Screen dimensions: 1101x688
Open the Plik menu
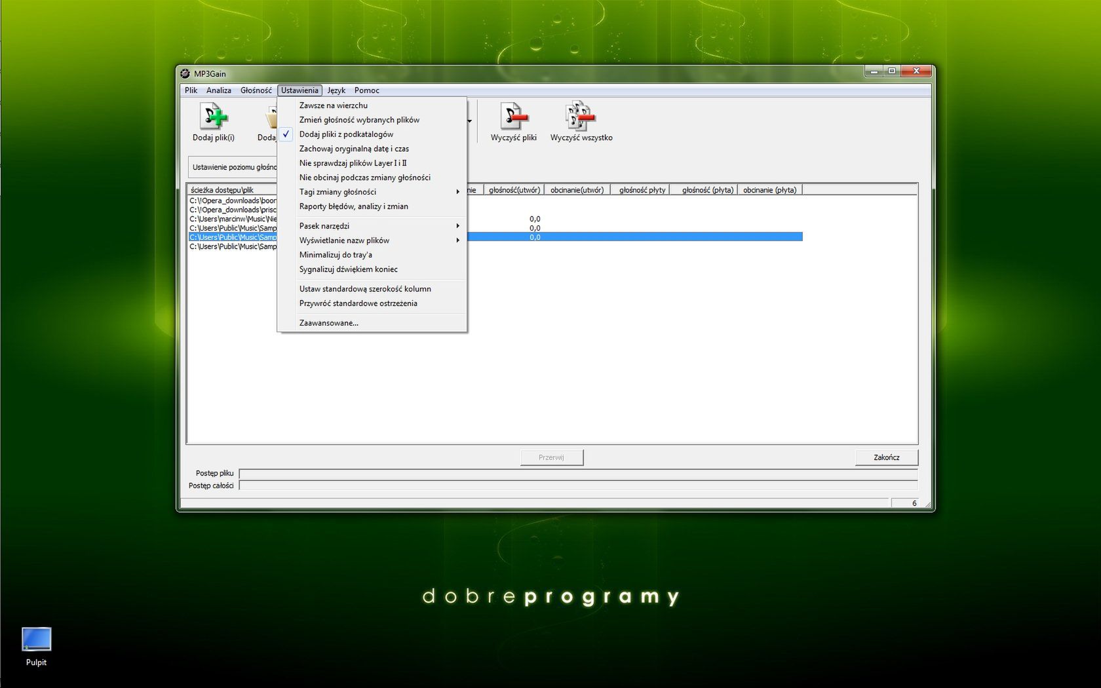coord(191,90)
